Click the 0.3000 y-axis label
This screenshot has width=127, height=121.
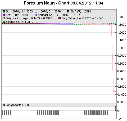click(x=122, y=102)
